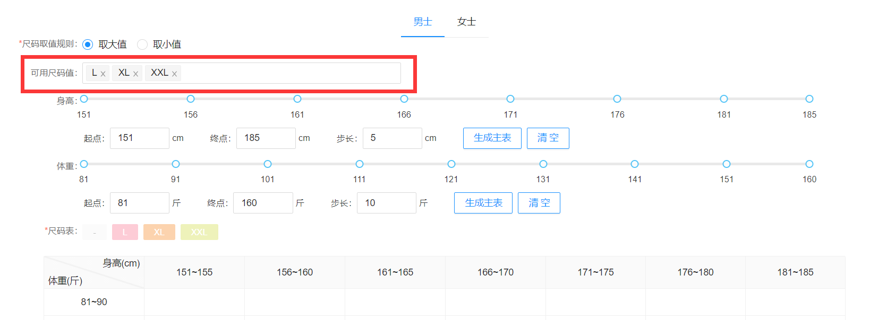Generate main table for height row
Viewport: 870px width, 320px height.
click(x=492, y=138)
